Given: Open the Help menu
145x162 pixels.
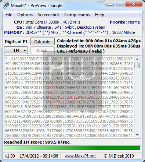Looking at the screenshot, I should click(x=99, y=15).
